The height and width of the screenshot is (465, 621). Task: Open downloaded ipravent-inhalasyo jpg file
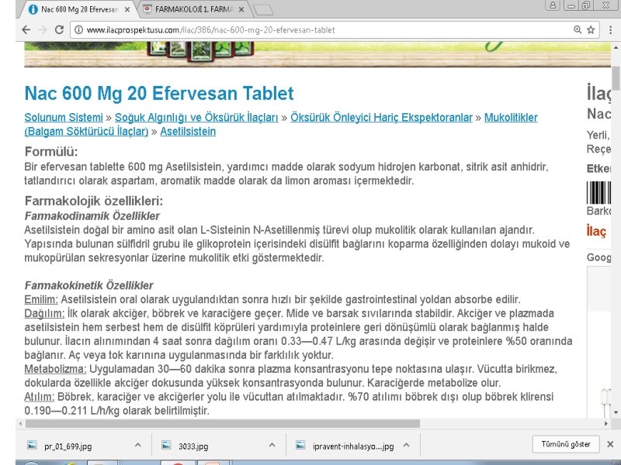pos(353,446)
